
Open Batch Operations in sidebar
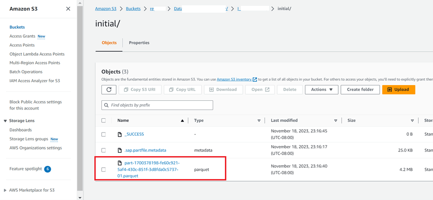[26, 72]
